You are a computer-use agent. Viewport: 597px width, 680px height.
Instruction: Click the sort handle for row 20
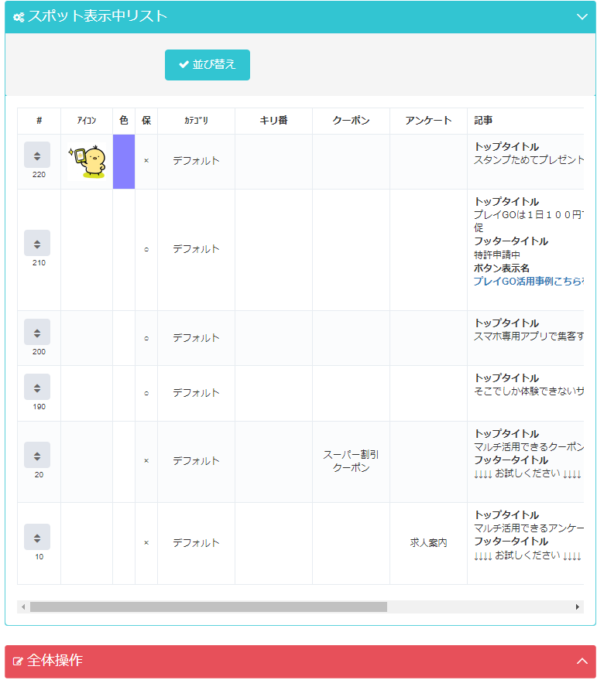(x=37, y=455)
